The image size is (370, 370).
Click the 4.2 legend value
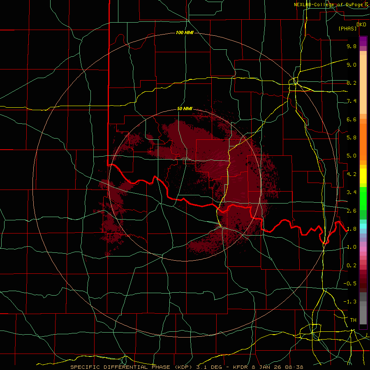[x=351, y=174]
